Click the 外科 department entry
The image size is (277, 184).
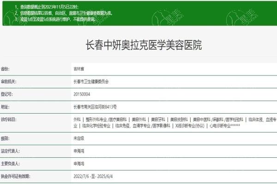(x=77, y=120)
